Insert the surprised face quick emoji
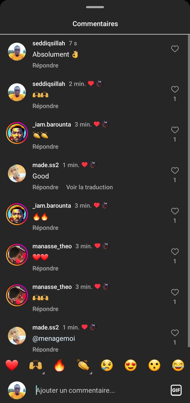190x403 pixels. (x=154, y=366)
